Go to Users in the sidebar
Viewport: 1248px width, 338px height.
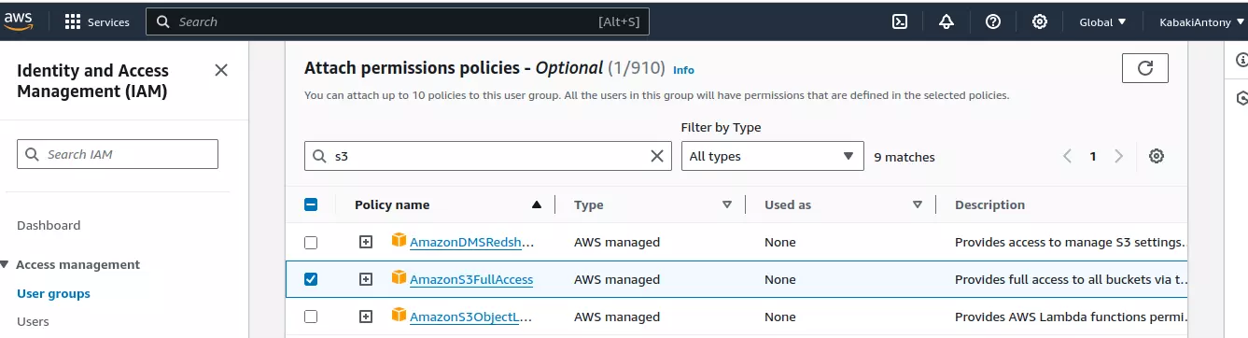(x=33, y=321)
